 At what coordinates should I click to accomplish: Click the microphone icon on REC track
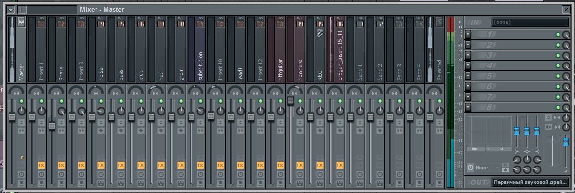(x=320, y=33)
